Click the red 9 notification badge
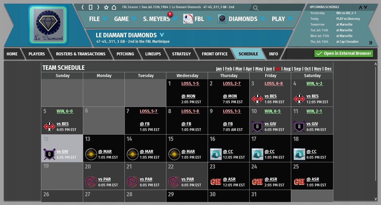381x205 pixels. 170,14
